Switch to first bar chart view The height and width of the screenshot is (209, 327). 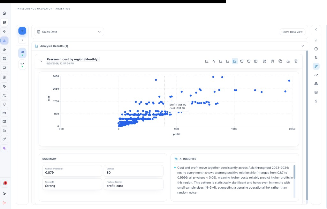221,61
